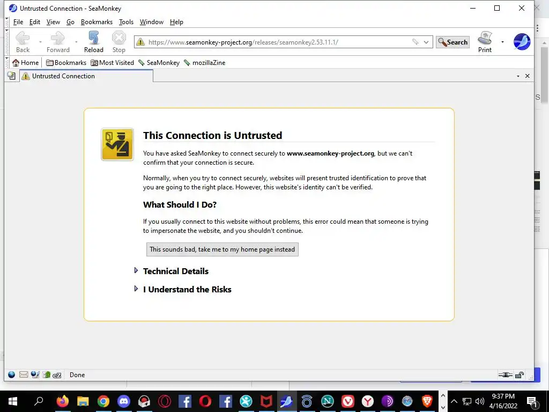Click the www.seamonkey-project.org bold text

tap(330, 153)
